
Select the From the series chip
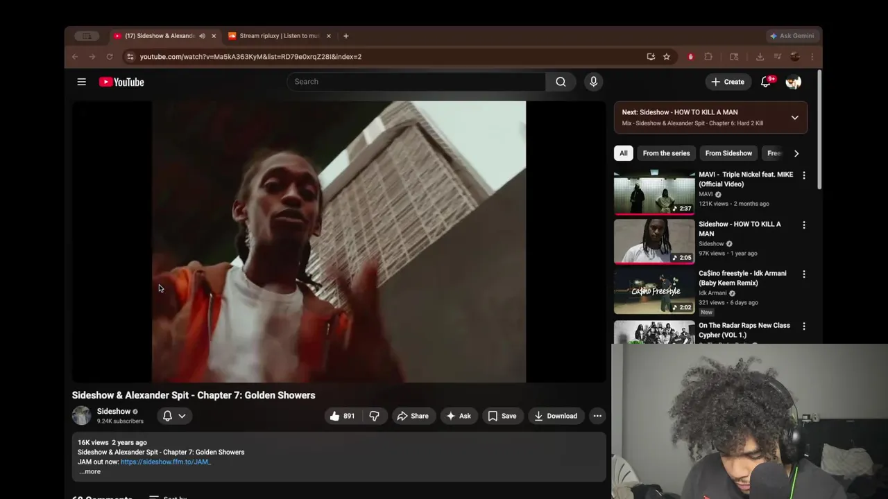666,153
